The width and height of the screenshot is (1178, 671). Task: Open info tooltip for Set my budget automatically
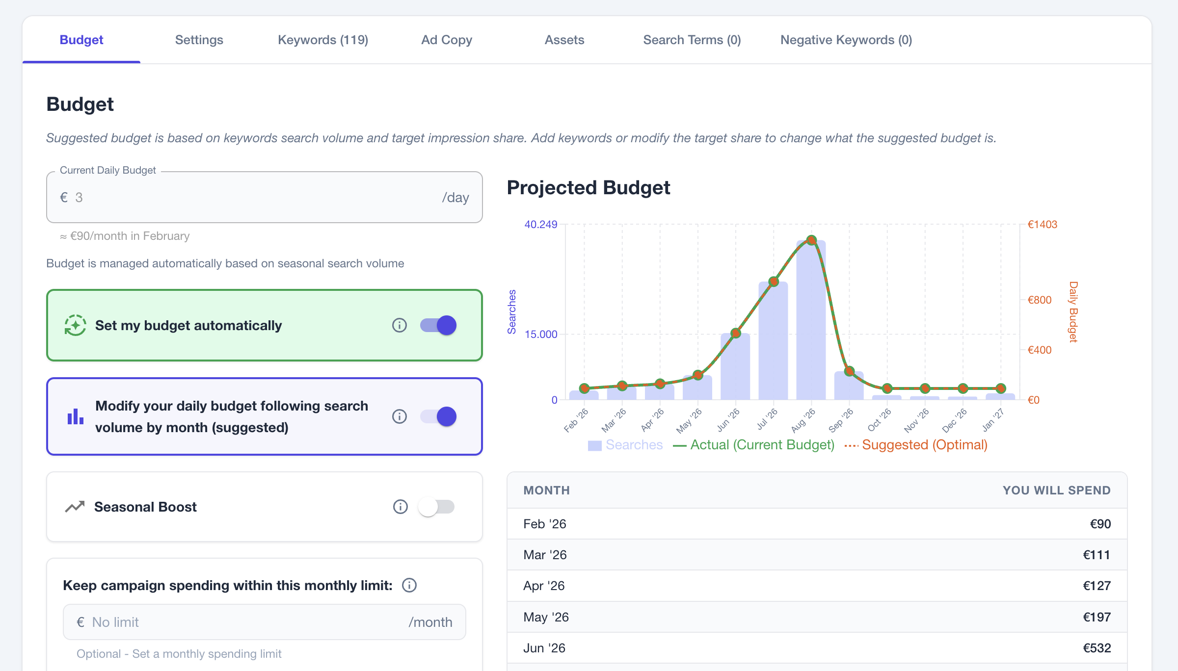click(x=399, y=325)
